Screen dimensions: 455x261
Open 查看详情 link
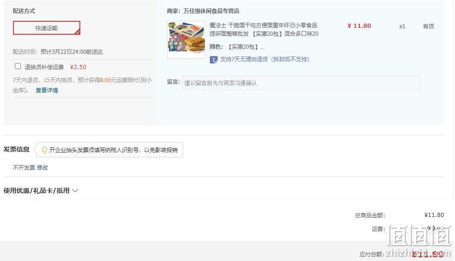[47, 90]
